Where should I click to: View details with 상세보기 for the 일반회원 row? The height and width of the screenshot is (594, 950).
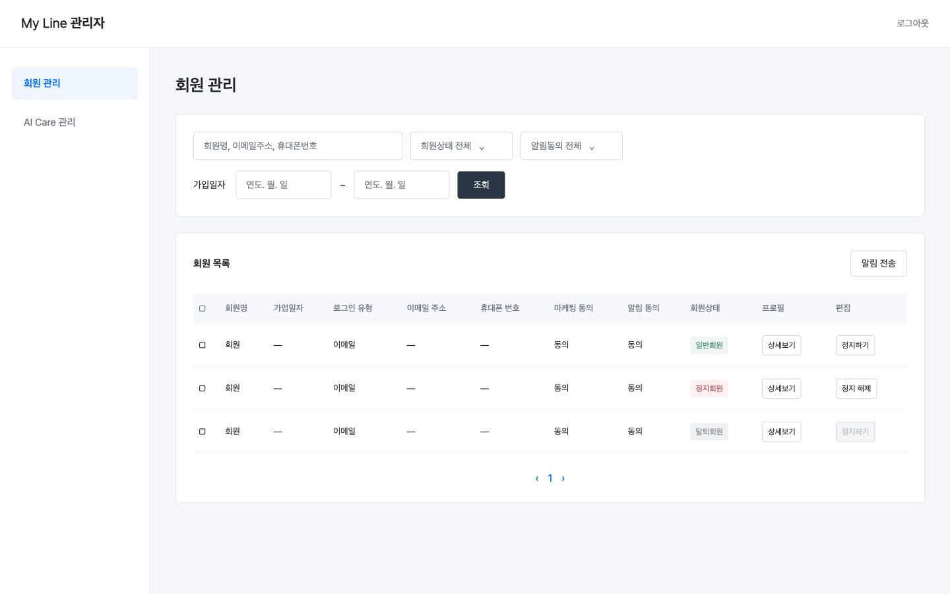pos(781,345)
